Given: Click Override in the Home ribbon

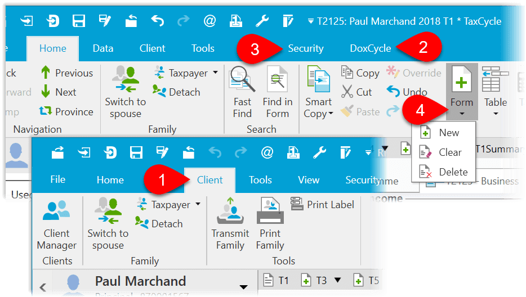Looking at the screenshot, I should pyautogui.click(x=413, y=73).
